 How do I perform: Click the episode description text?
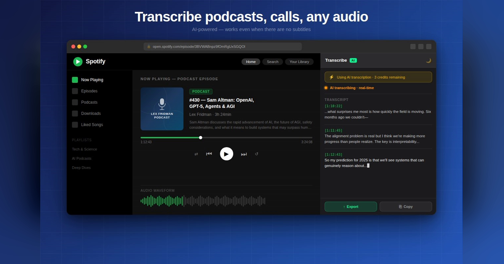point(251,124)
